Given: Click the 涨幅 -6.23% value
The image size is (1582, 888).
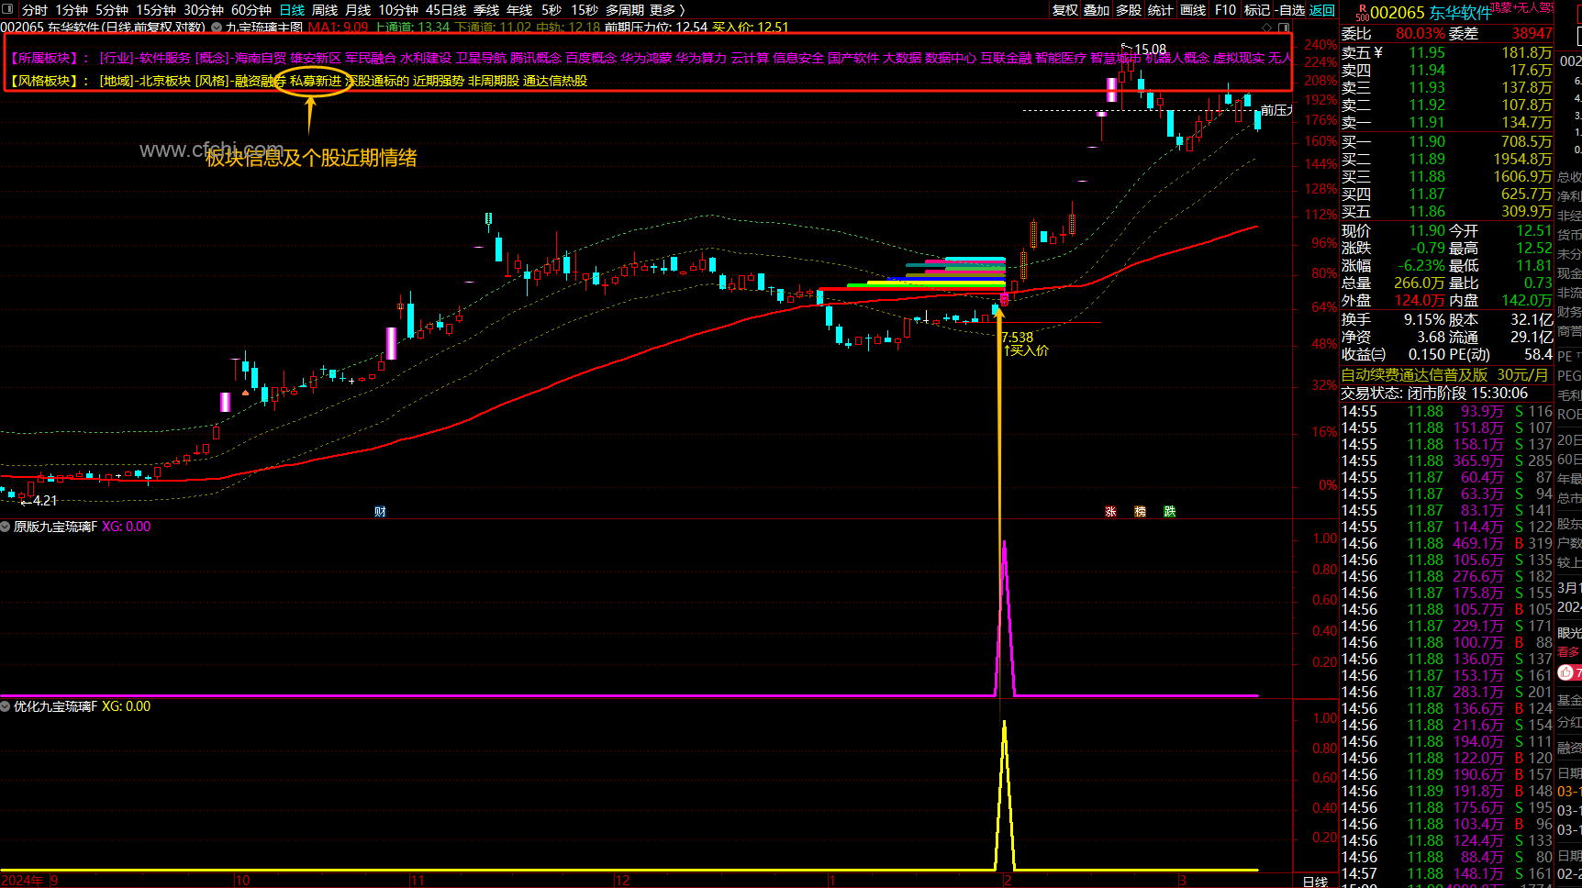Looking at the screenshot, I should (1420, 266).
